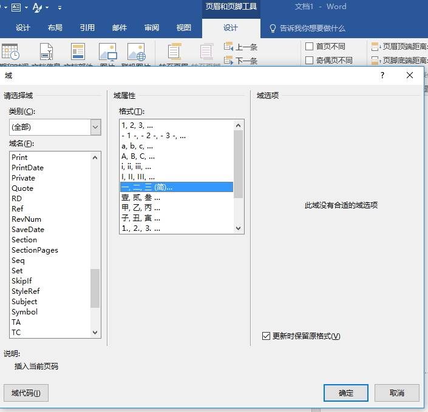Open the 布局 ribbon tab
The width and height of the screenshot is (428, 412).
pyautogui.click(x=55, y=28)
